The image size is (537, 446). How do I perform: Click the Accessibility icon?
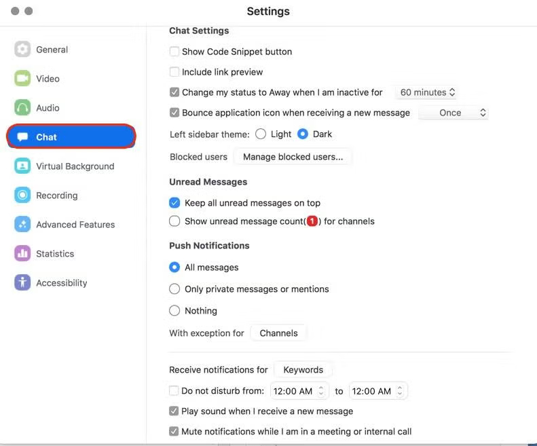22,283
